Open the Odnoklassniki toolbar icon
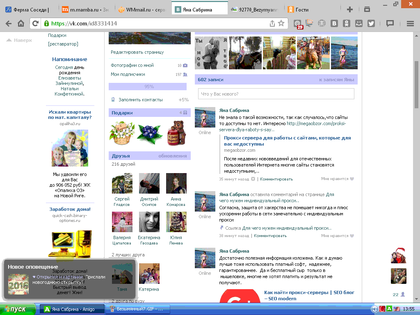 coord(346,23)
